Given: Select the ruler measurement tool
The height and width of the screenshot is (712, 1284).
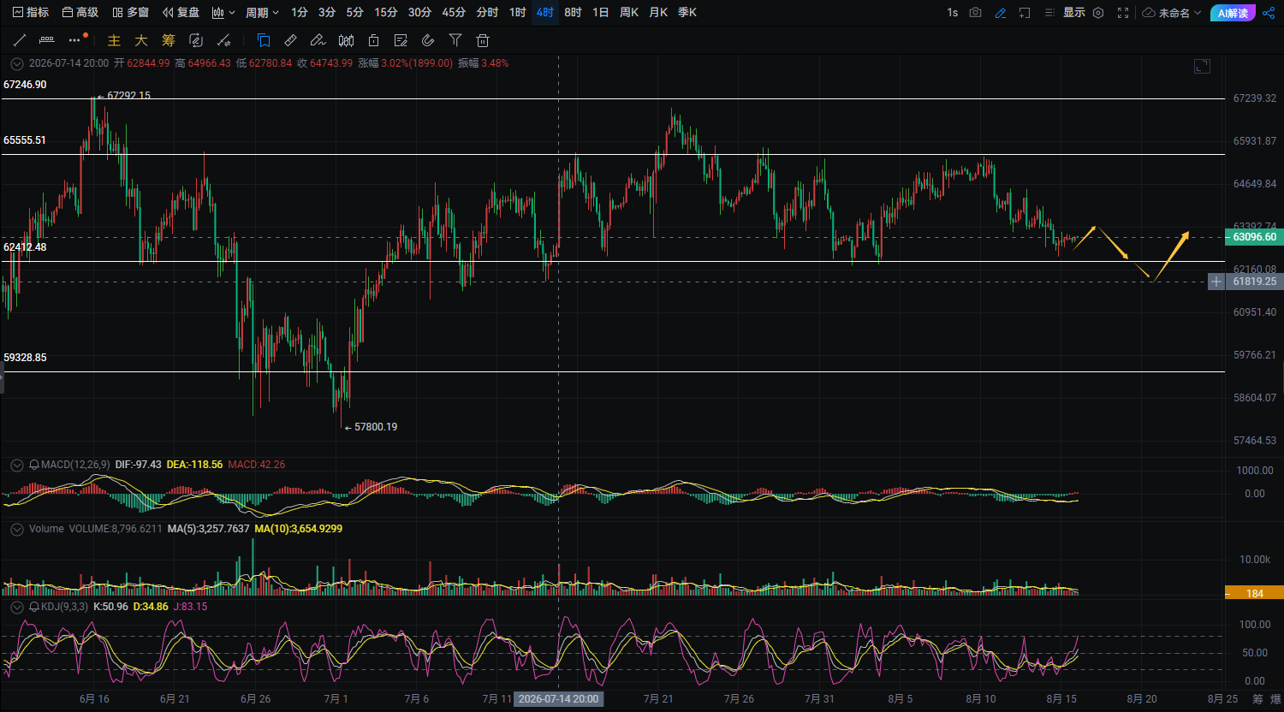Looking at the screenshot, I should coord(290,40).
